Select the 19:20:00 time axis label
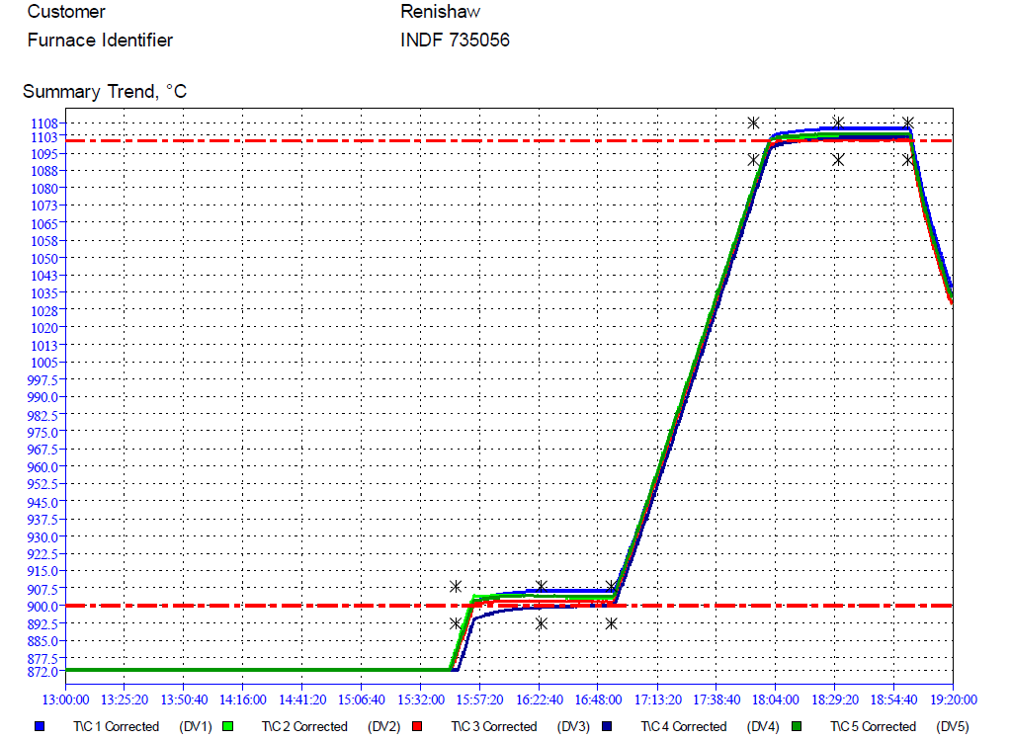The image size is (1011, 740). (x=953, y=699)
